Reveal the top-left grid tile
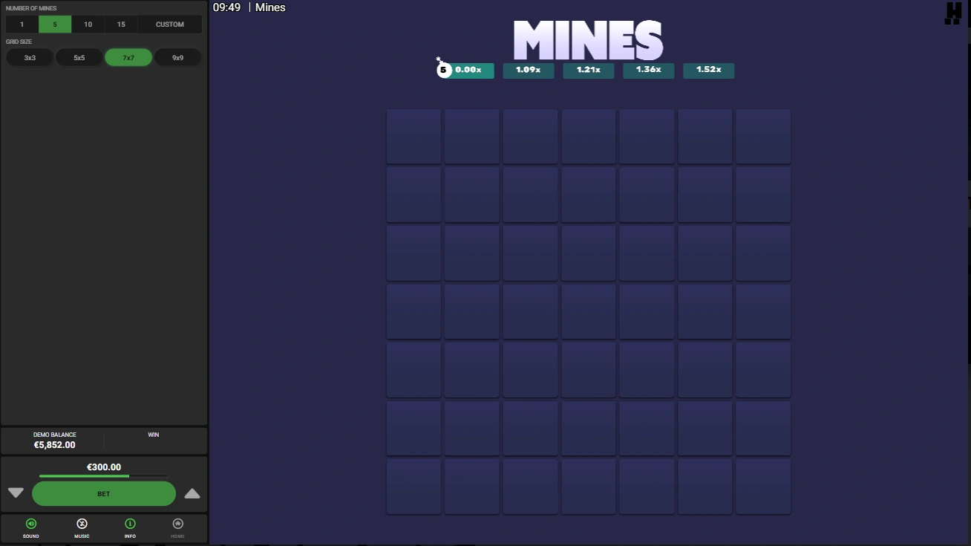The image size is (971, 546). (x=413, y=136)
